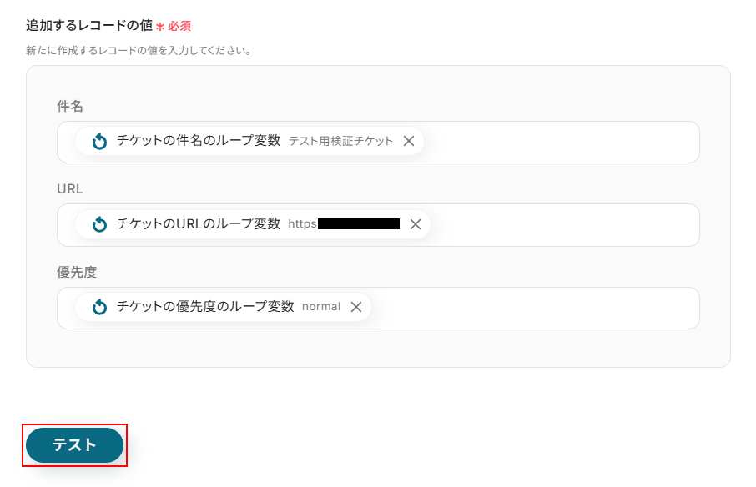Select the チケットの件名のループ変数 chip text

[x=199, y=141]
